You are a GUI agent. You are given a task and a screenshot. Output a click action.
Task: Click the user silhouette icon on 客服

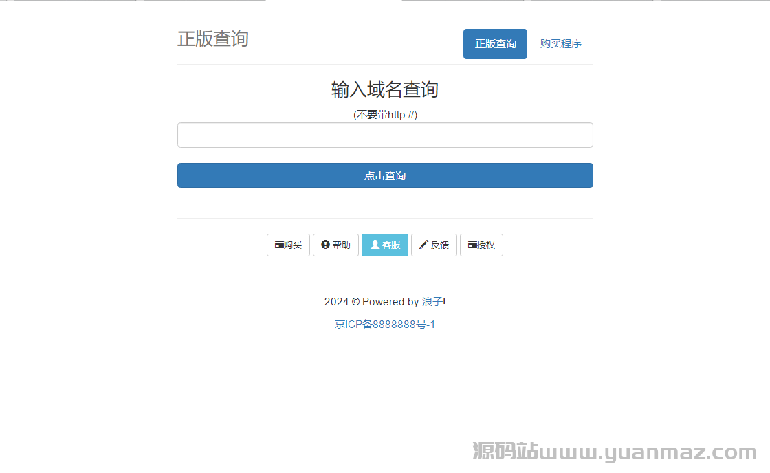point(375,245)
